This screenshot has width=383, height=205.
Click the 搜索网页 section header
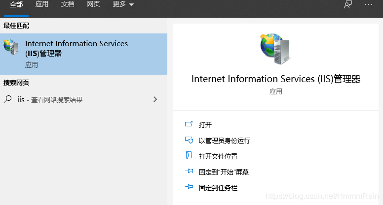click(16, 83)
